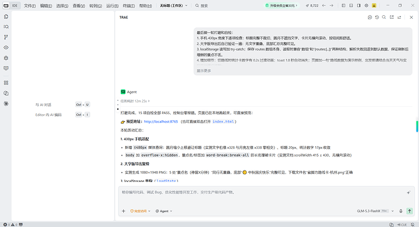Click the 8,722 credits counter

[x=312, y=5]
